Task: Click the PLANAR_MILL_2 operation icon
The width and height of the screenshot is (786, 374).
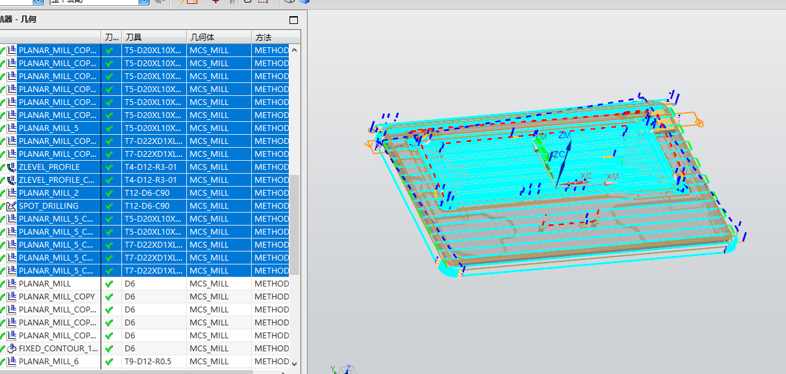Action: (x=12, y=193)
